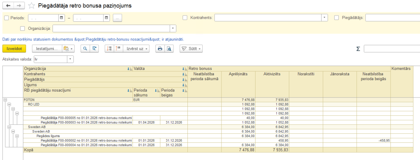Go forward with the right arrow button
The image size is (420, 160).
[x=19, y=6]
